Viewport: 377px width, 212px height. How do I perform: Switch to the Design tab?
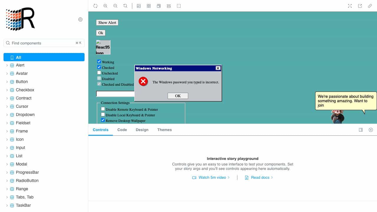coord(142,130)
